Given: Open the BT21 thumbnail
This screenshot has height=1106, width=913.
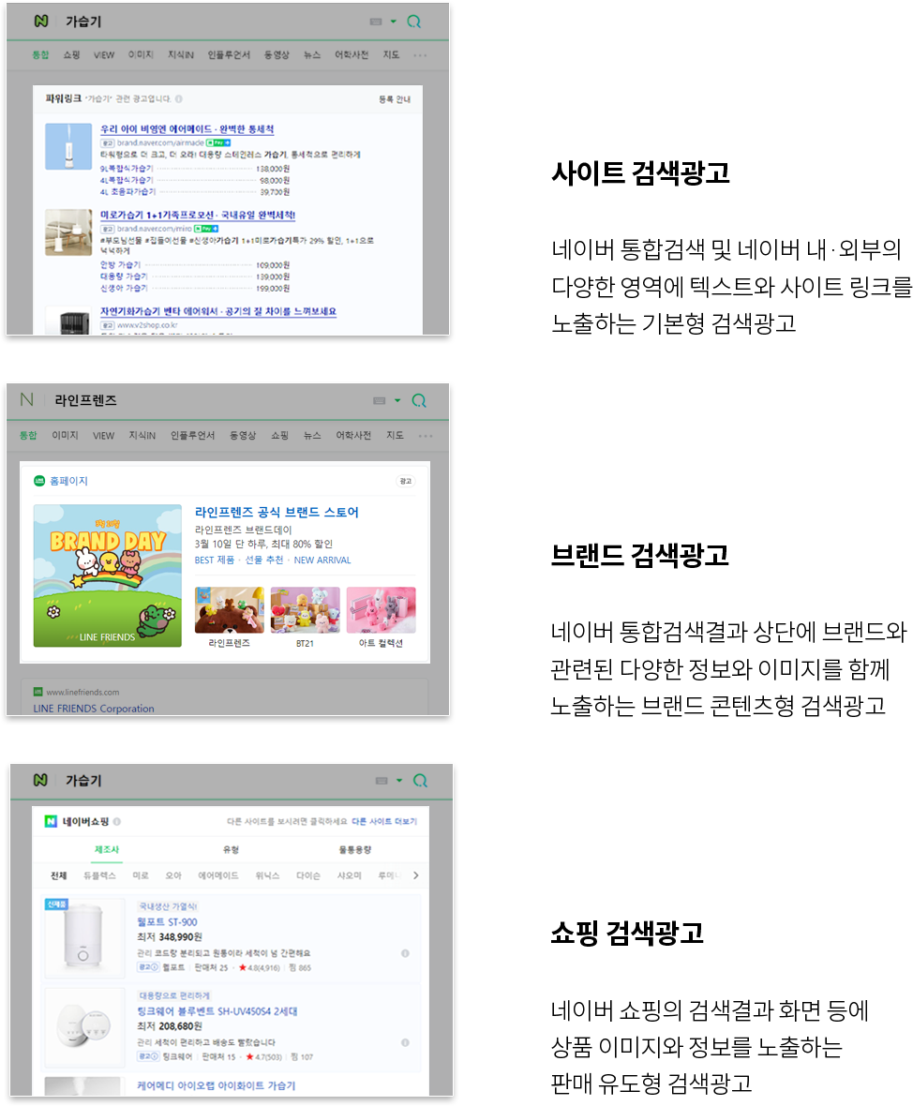Looking at the screenshot, I should (305, 610).
